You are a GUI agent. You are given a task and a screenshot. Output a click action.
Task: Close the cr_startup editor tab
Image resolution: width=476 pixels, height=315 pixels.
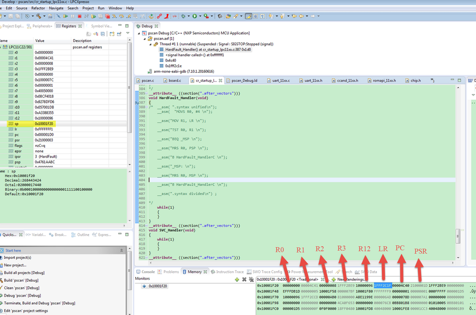[x=221, y=81]
